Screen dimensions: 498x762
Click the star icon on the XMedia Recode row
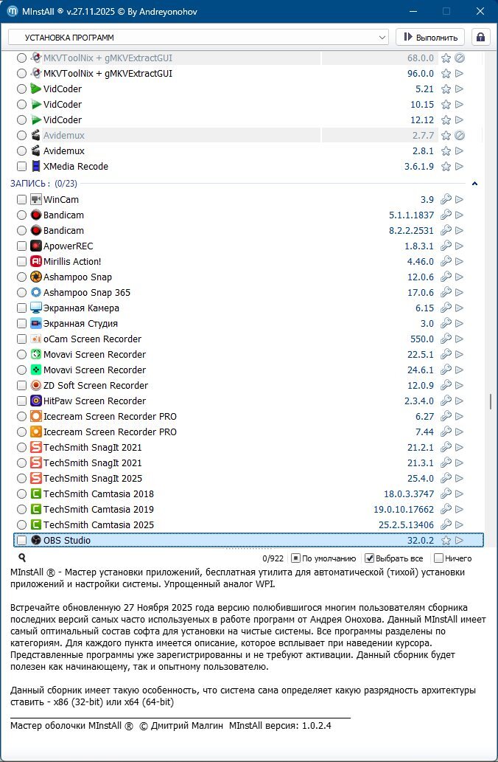(x=446, y=167)
